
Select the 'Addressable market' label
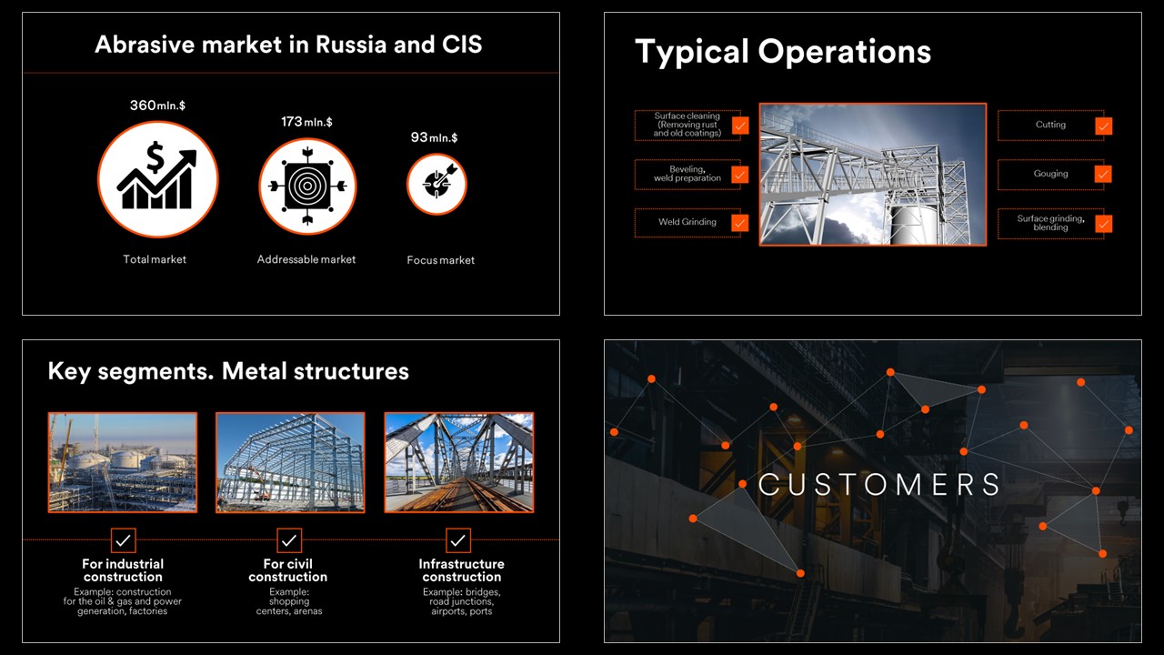pos(306,259)
